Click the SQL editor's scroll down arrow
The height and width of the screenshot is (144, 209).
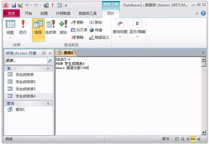tap(204, 132)
